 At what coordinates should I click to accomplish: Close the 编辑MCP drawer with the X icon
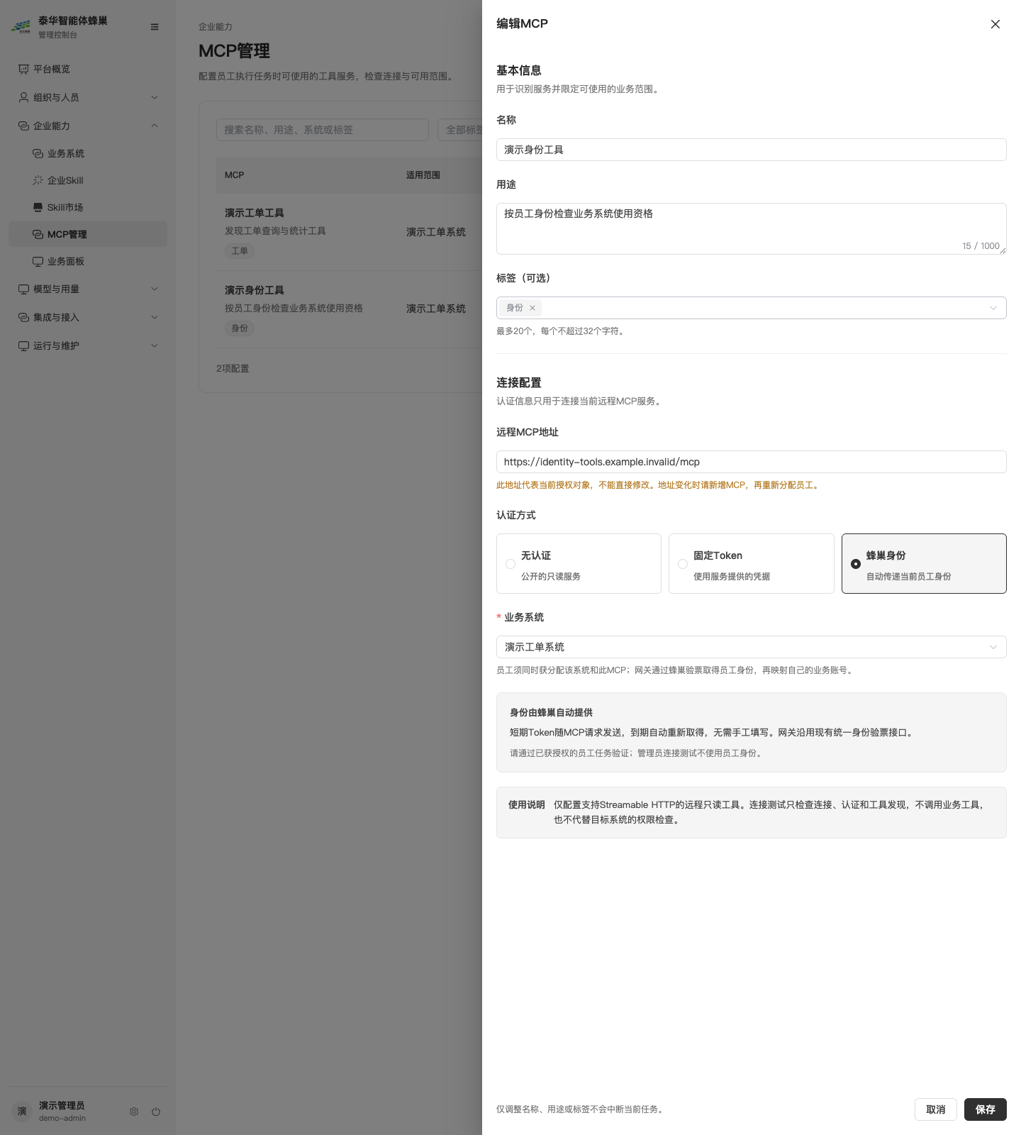[x=995, y=24]
